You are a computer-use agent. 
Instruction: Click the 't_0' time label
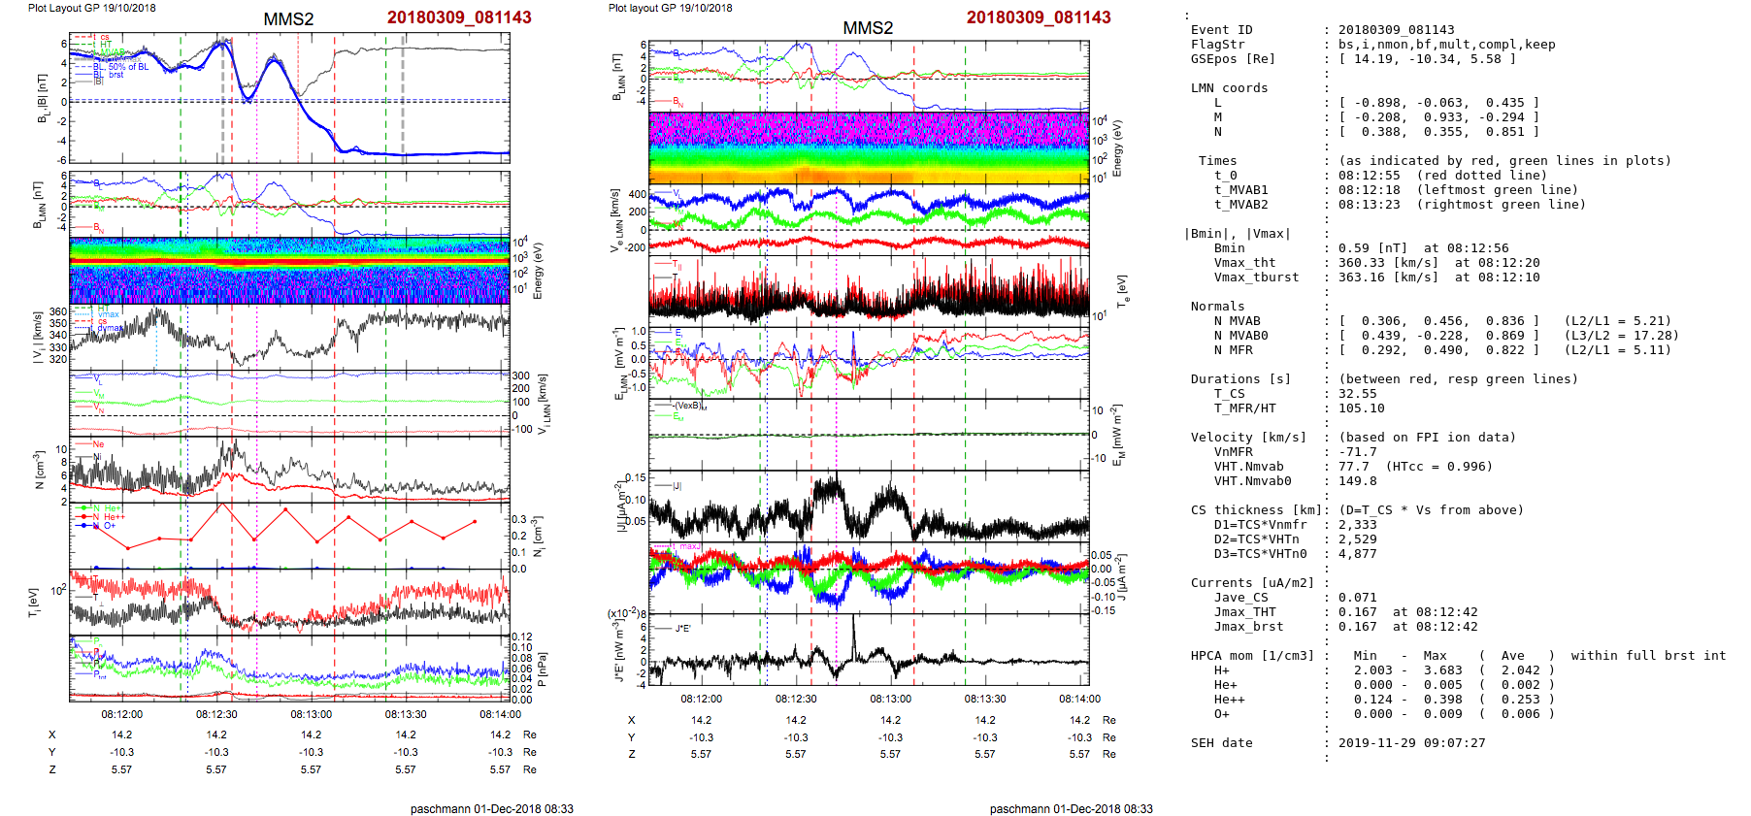tap(1225, 176)
